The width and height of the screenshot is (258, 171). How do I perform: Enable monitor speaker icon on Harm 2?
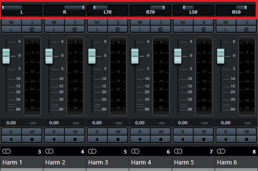tap(54, 139)
